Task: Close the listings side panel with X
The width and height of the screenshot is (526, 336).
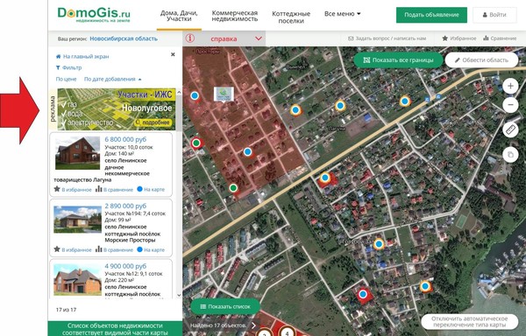Action: (173, 54)
